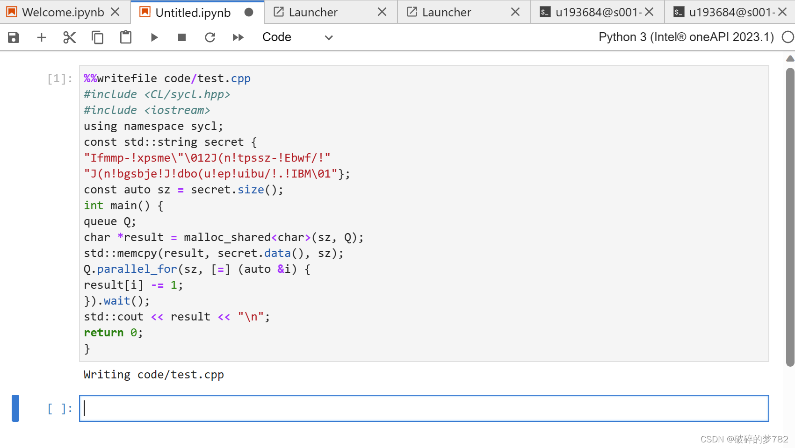Click the notebook vertical scrollbar
Screen dimensions: 795x448
click(790, 217)
